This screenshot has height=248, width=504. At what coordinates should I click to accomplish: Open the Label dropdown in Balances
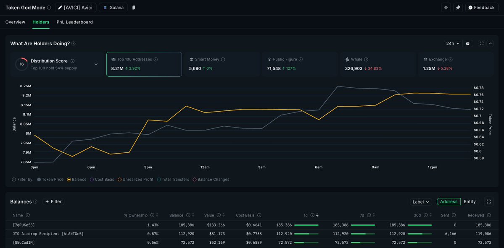[x=421, y=202]
